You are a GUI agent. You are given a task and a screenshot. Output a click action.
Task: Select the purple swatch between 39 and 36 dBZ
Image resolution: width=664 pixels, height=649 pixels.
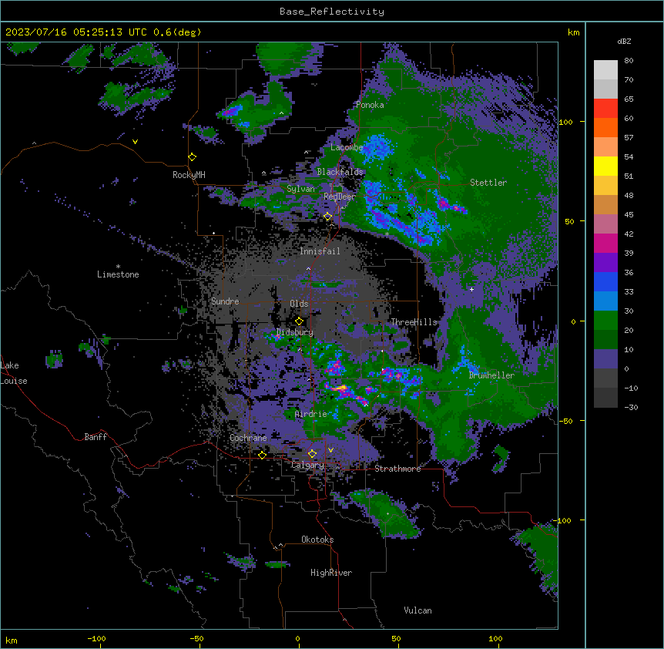605,263
